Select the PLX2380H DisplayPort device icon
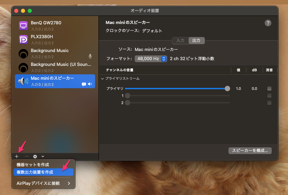 coord(23,39)
